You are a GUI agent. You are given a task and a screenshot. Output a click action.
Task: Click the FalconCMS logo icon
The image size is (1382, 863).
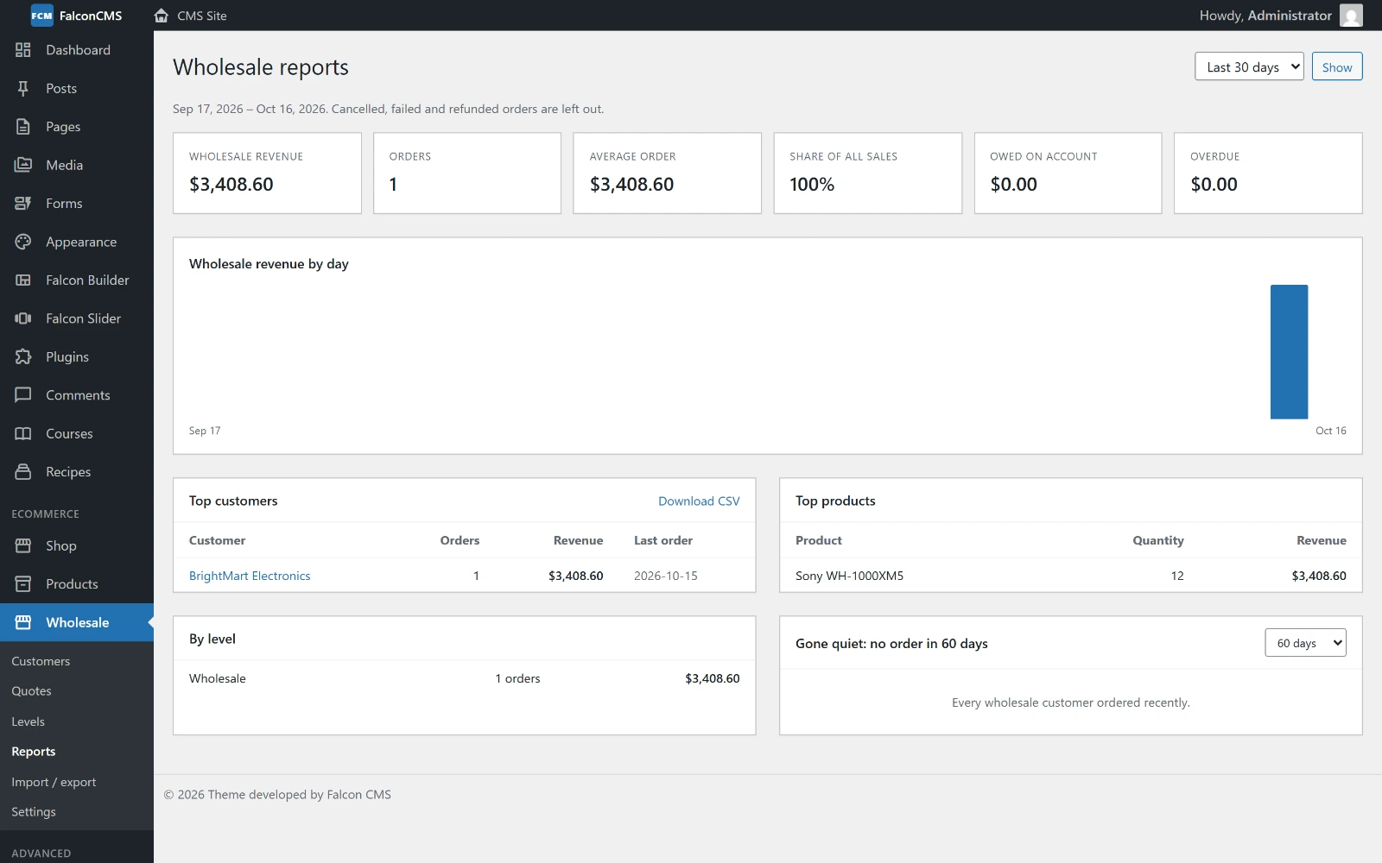[41, 16]
